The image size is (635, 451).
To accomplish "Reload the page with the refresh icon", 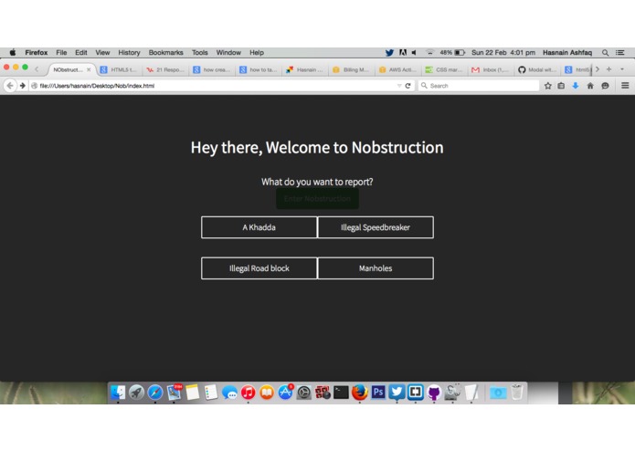I will click(x=407, y=86).
